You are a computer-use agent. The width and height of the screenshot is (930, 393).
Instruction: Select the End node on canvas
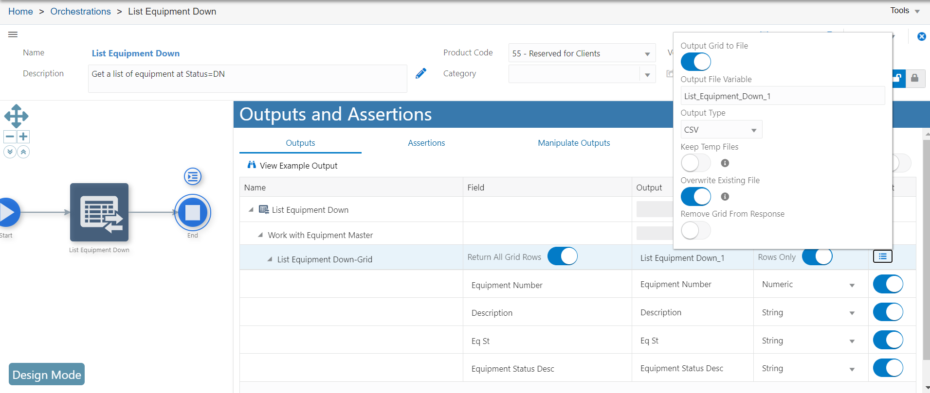[x=193, y=212]
